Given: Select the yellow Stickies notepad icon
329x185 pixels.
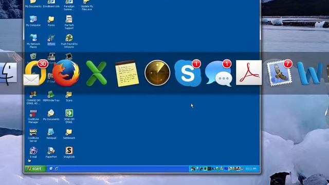Looking at the screenshot, I should 127,73.
